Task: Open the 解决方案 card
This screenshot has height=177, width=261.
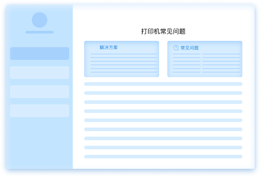Action: (x=121, y=59)
